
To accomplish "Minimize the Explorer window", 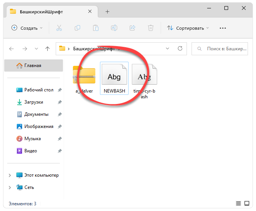I will pyautogui.click(x=209, y=8).
